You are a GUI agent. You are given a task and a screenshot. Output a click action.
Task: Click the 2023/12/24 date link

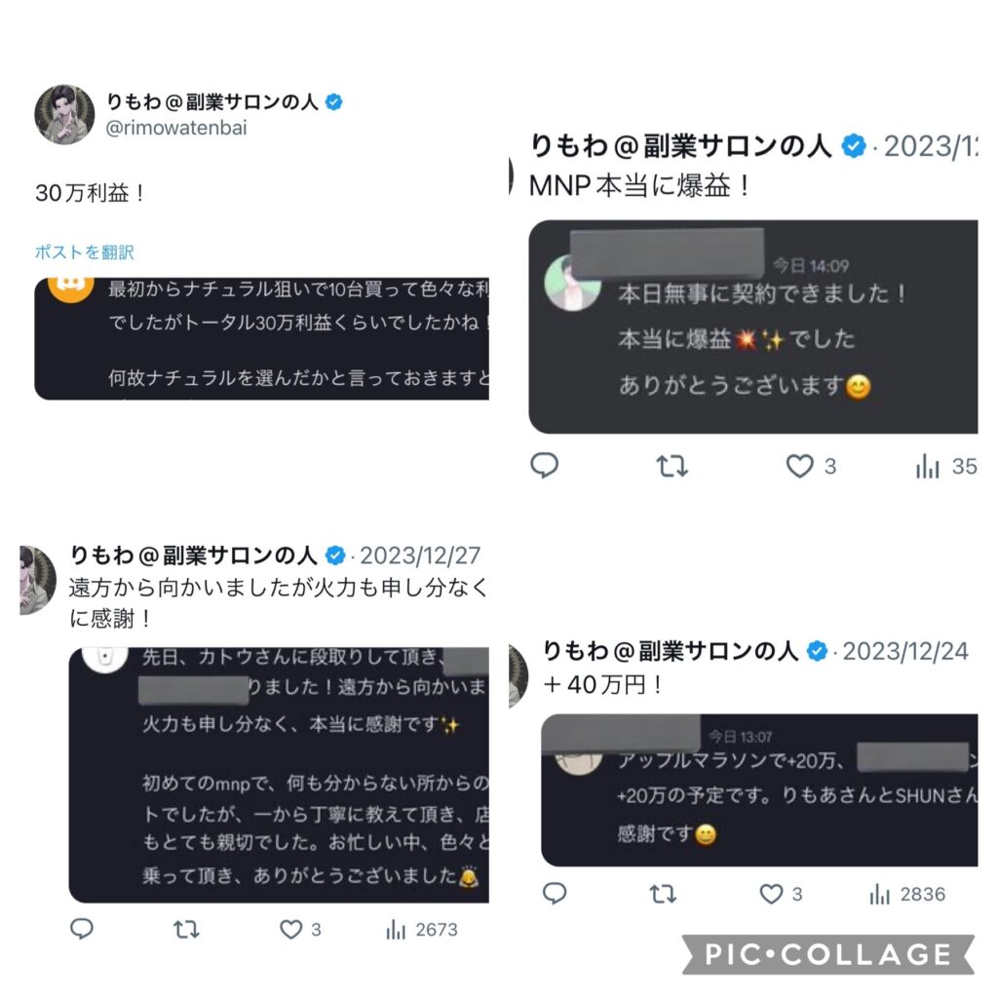point(905,651)
